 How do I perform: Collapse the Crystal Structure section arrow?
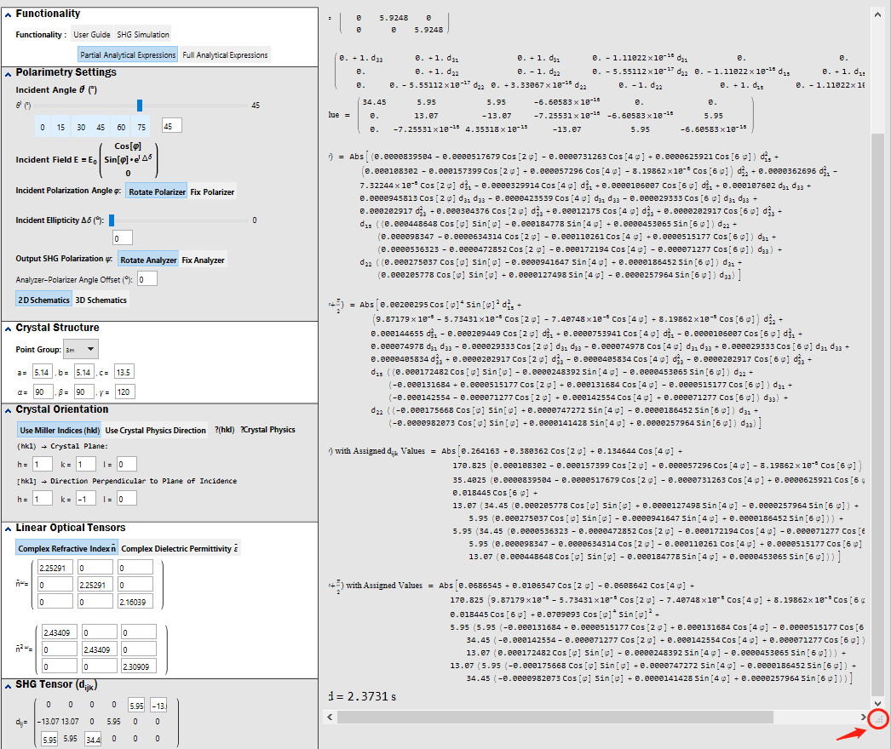tap(8, 329)
